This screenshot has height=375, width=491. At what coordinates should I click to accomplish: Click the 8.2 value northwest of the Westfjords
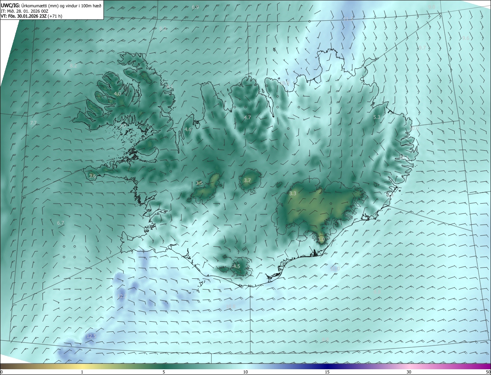point(73,66)
